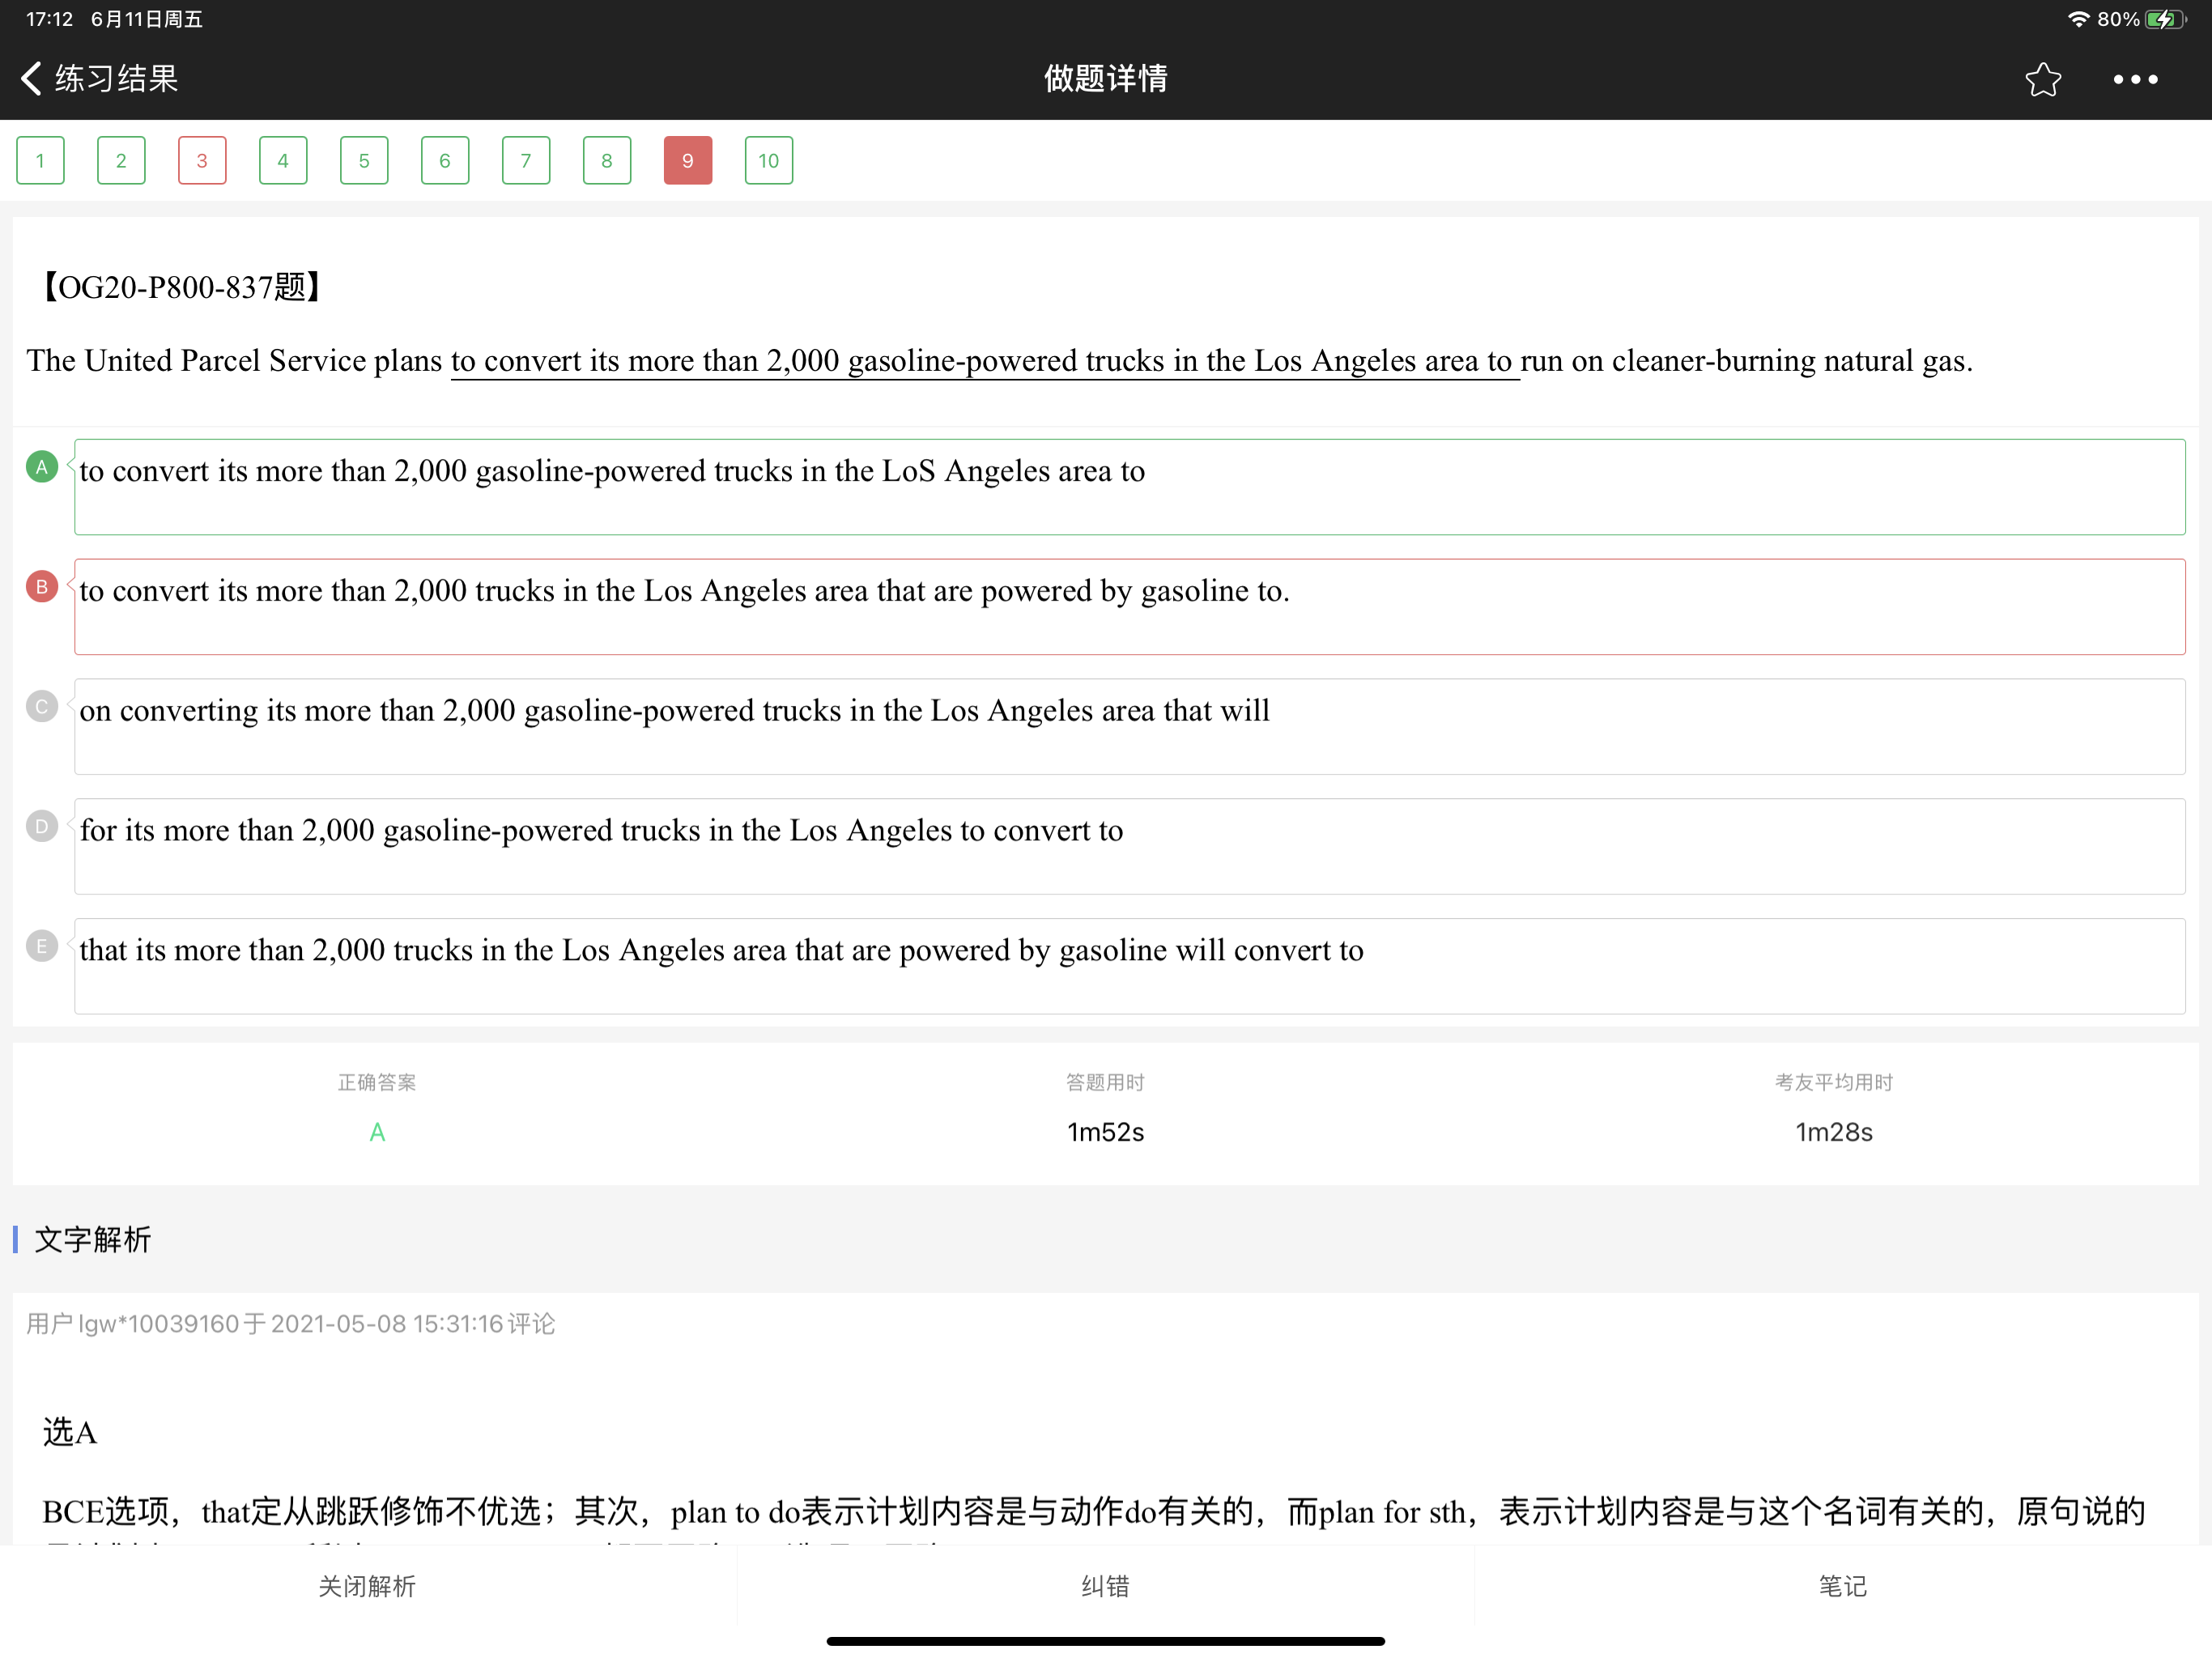
Task: Tap 纠错 to report an error
Action: [1105, 1586]
